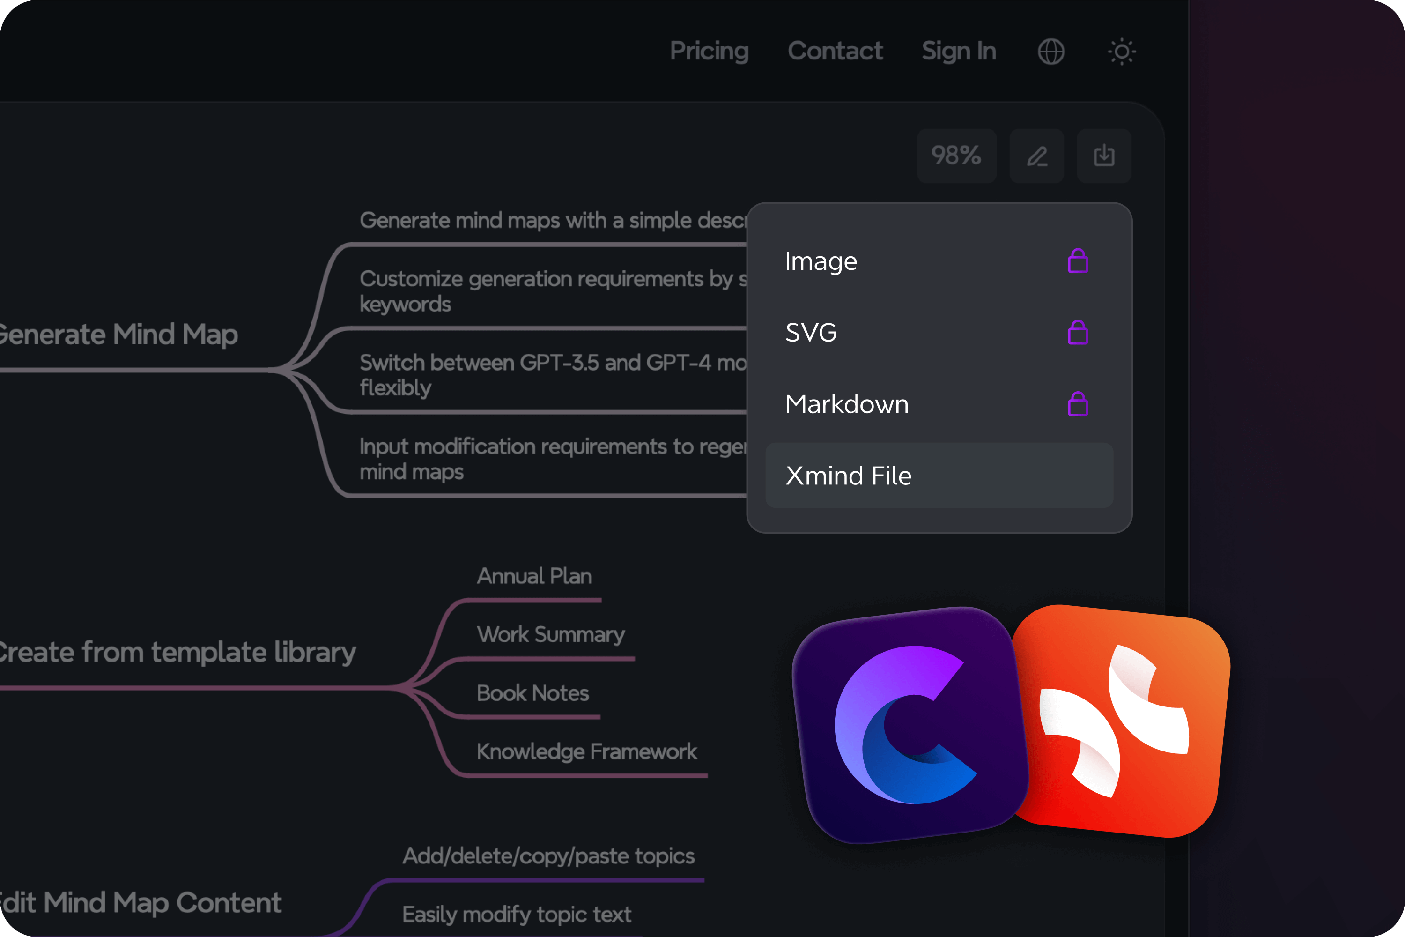Choose Image export option
This screenshot has height=937, width=1405.
[821, 261]
